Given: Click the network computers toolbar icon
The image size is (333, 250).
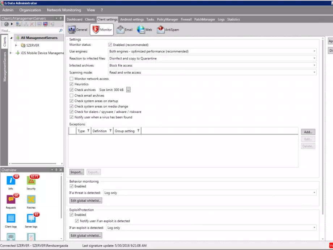Looking at the screenshot, I should click(x=18, y=24).
